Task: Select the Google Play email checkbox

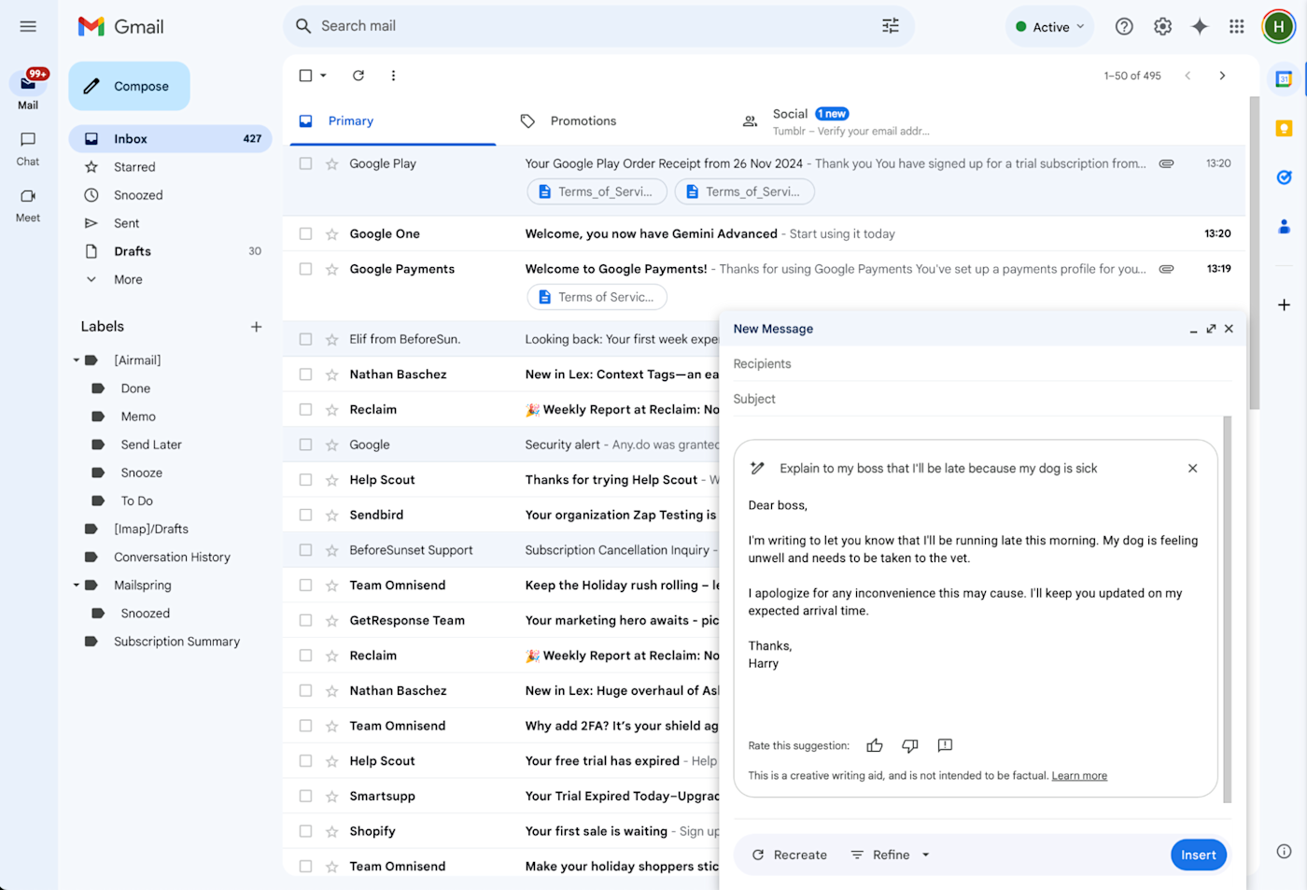Action: [305, 163]
